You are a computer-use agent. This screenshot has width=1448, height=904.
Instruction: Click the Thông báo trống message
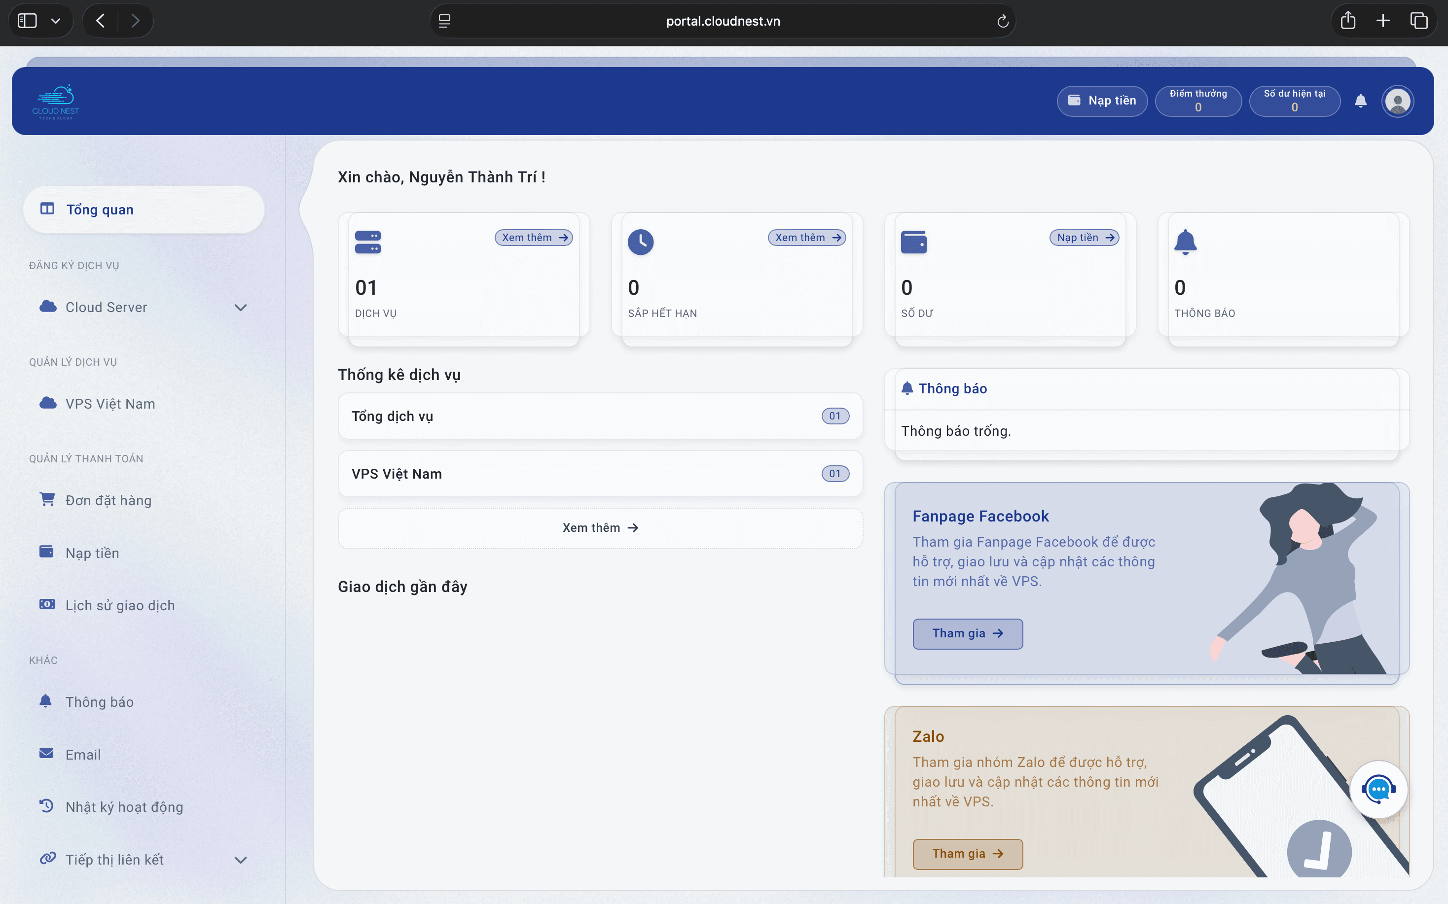coord(956,431)
